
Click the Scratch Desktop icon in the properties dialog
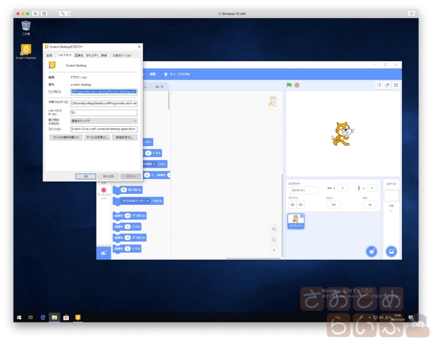click(52, 65)
